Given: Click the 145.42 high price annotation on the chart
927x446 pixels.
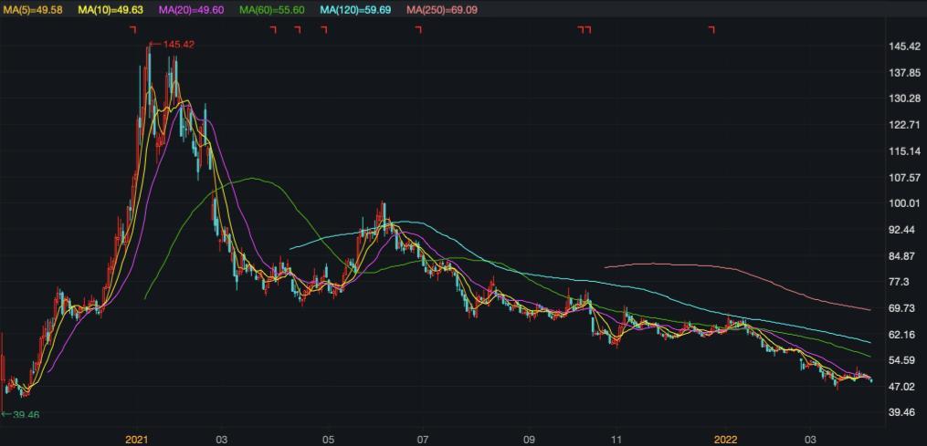Looking at the screenshot, I should coord(176,44).
